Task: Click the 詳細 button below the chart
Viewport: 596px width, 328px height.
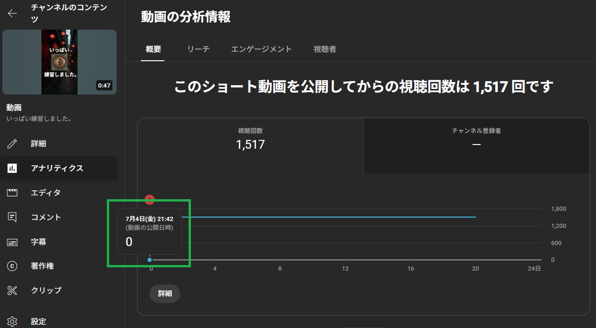Action: point(165,294)
